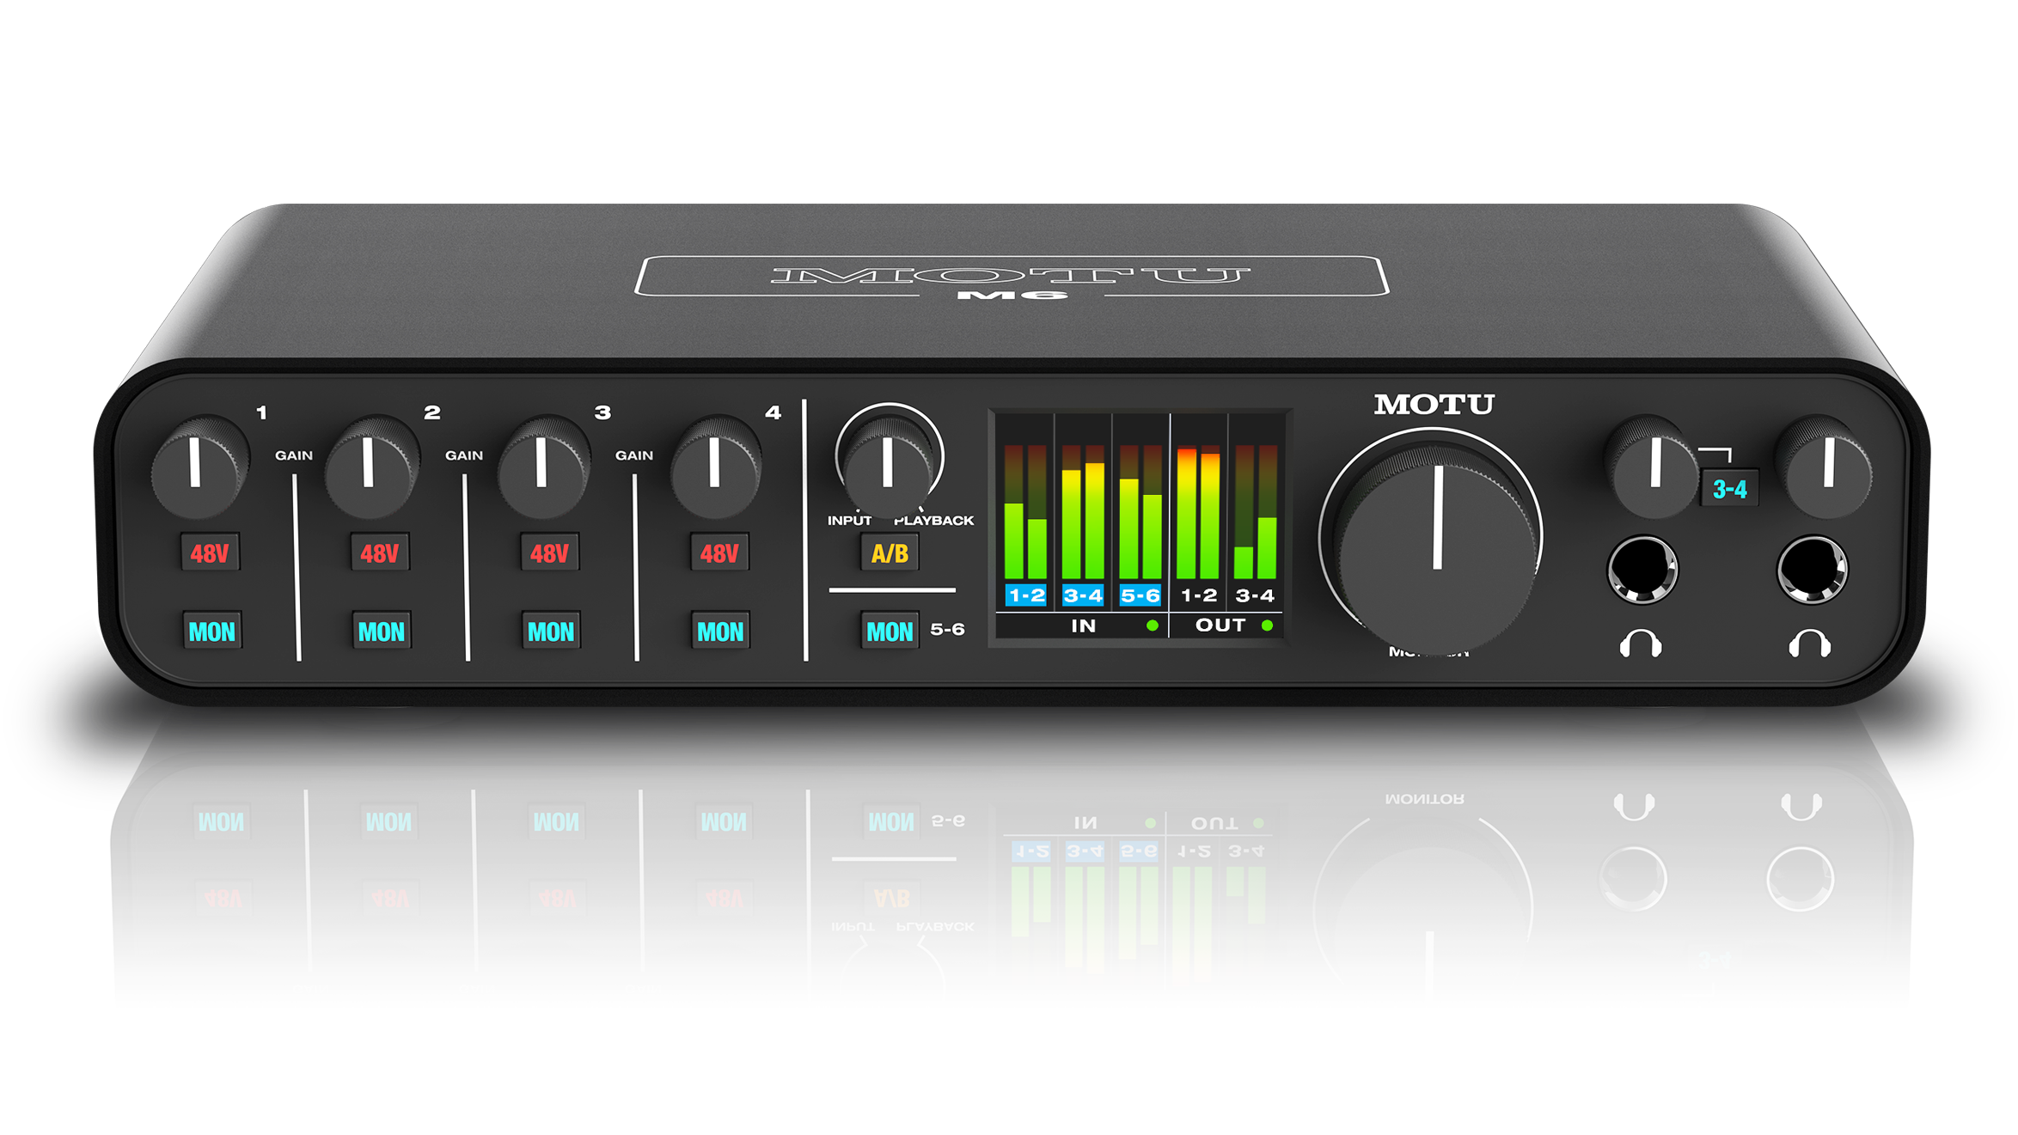
Task: Click the green indicator dot next to IN
Action: tap(1153, 625)
